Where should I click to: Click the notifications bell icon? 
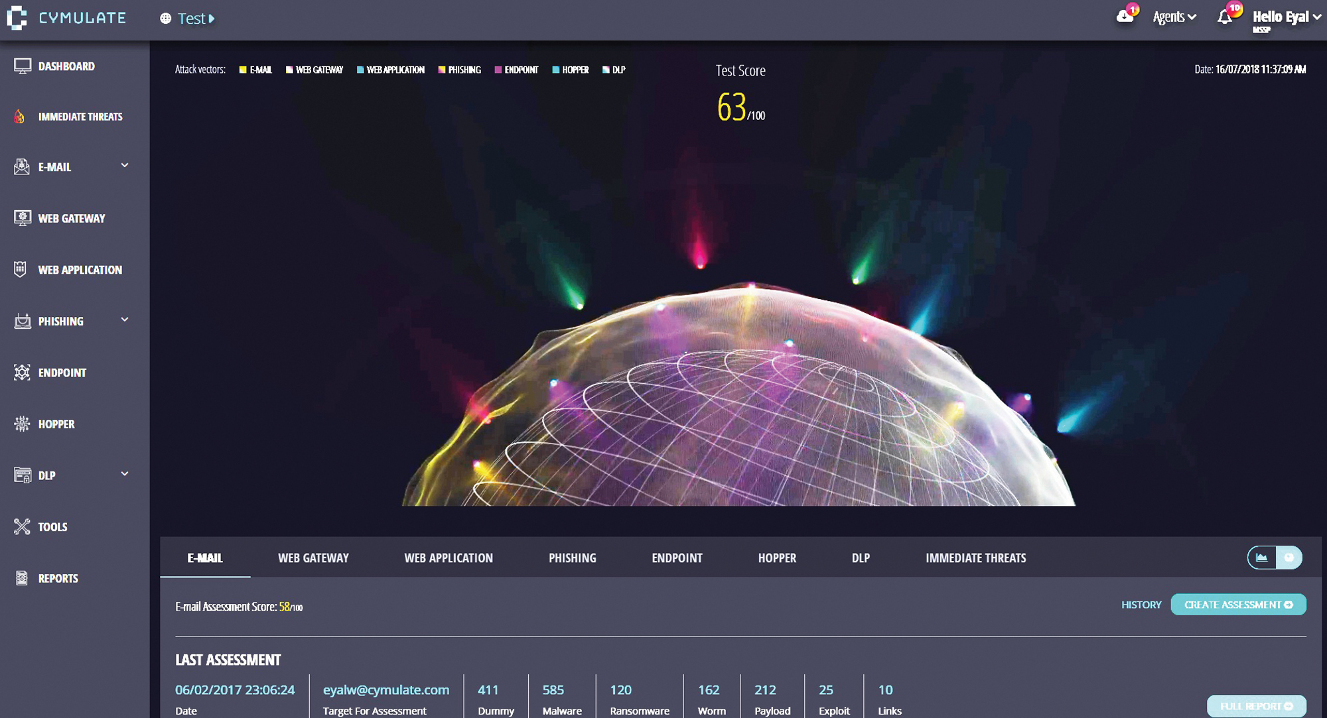tap(1225, 18)
